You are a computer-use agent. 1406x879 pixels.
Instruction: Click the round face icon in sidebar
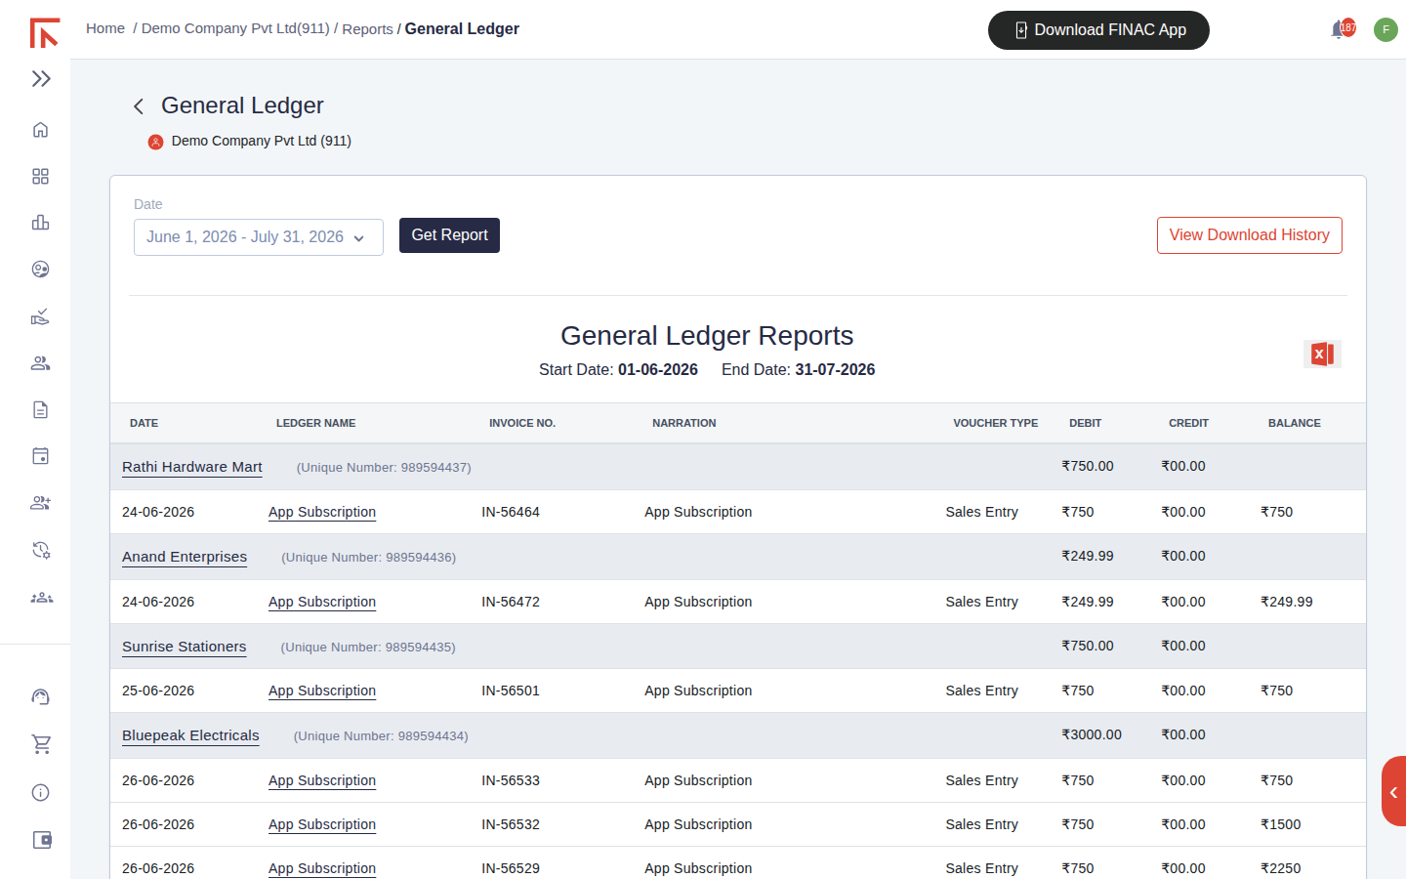40,270
